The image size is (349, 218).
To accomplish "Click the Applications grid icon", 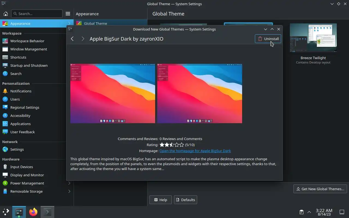I will point(5,124).
